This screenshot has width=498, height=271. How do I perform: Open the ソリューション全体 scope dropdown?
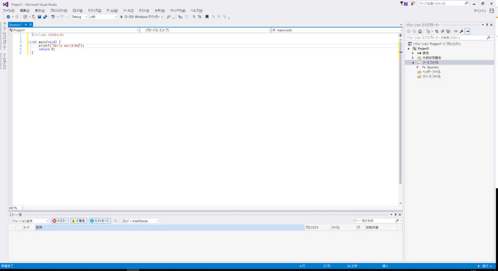29,221
